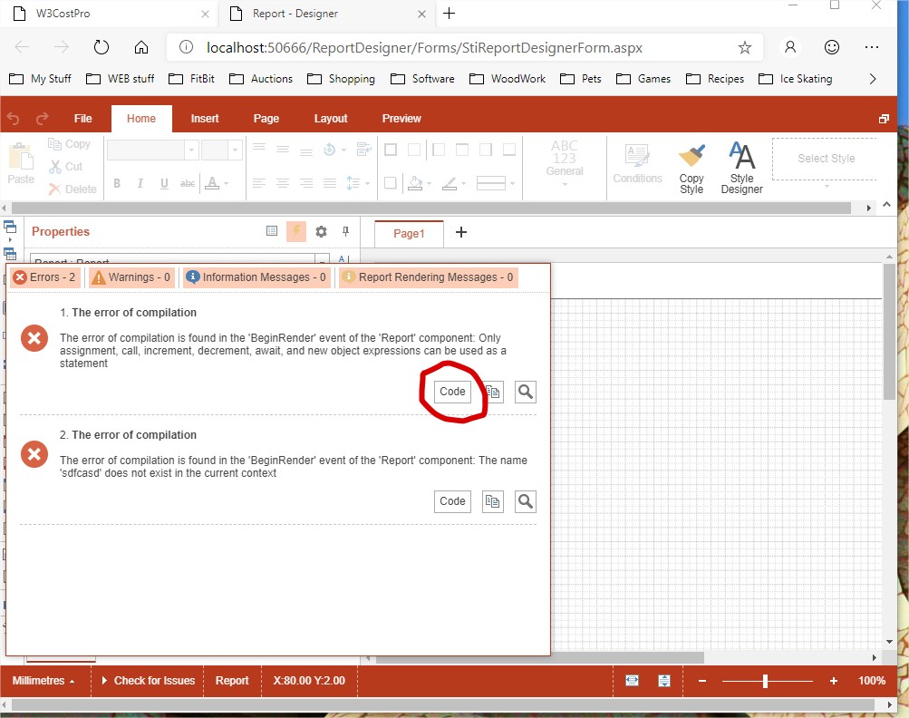Click fit page height icon in status bar
Screen dimensions: 909x718
[x=664, y=680]
